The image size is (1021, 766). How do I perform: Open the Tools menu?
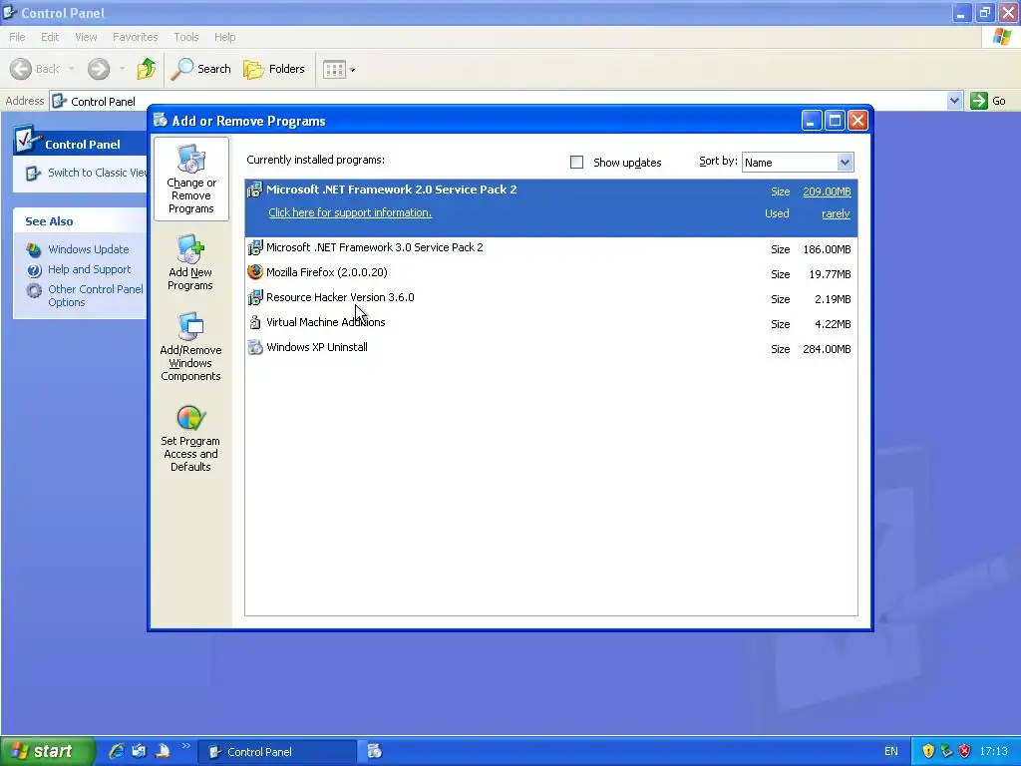pyautogui.click(x=186, y=37)
